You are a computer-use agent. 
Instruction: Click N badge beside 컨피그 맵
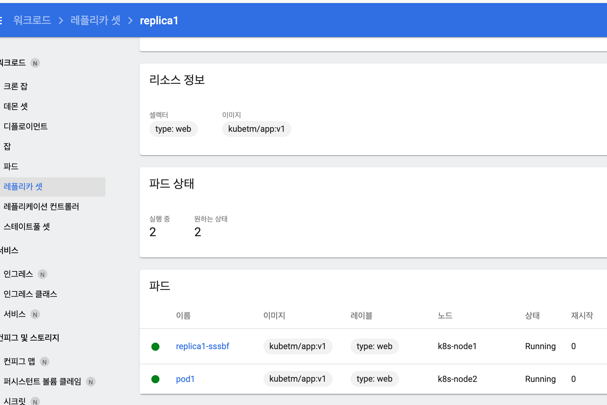pos(45,362)
